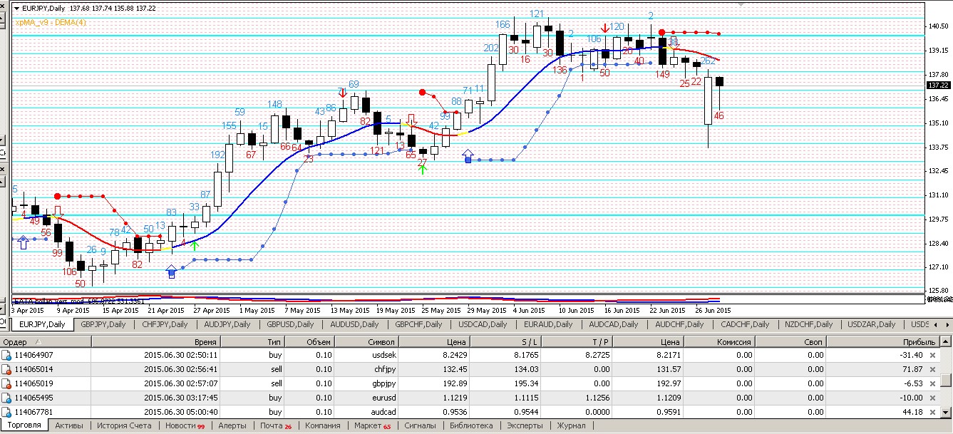953x434 pixels.
Task: Click the sell order icon for 114065019
Action: click(x=7, y=383)
